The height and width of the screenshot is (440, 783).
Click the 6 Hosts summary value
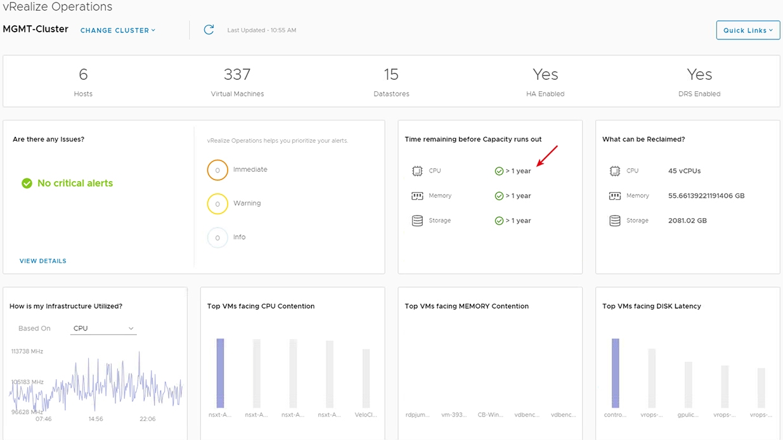[83, 74]
